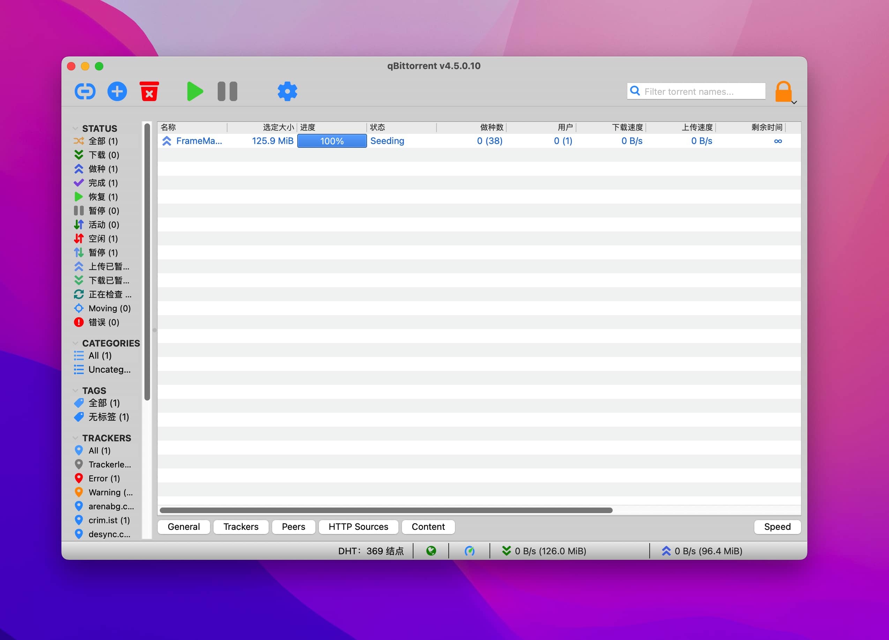This screenshot has width=889, height=640.
Task: Sort by the 名称 column header
Action: click(192, 127)
